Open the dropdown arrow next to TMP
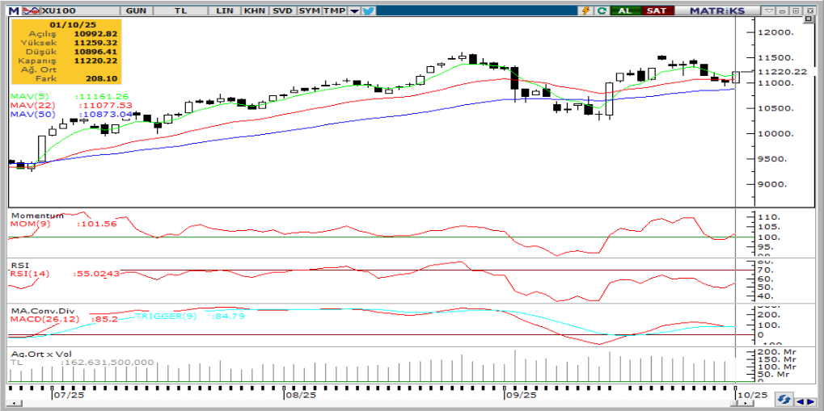This screenshot has width=824, height=411. click(354, 10)
